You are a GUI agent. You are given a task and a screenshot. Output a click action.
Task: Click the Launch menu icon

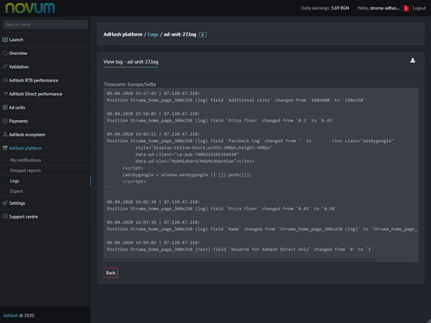[x=5, y=39]
